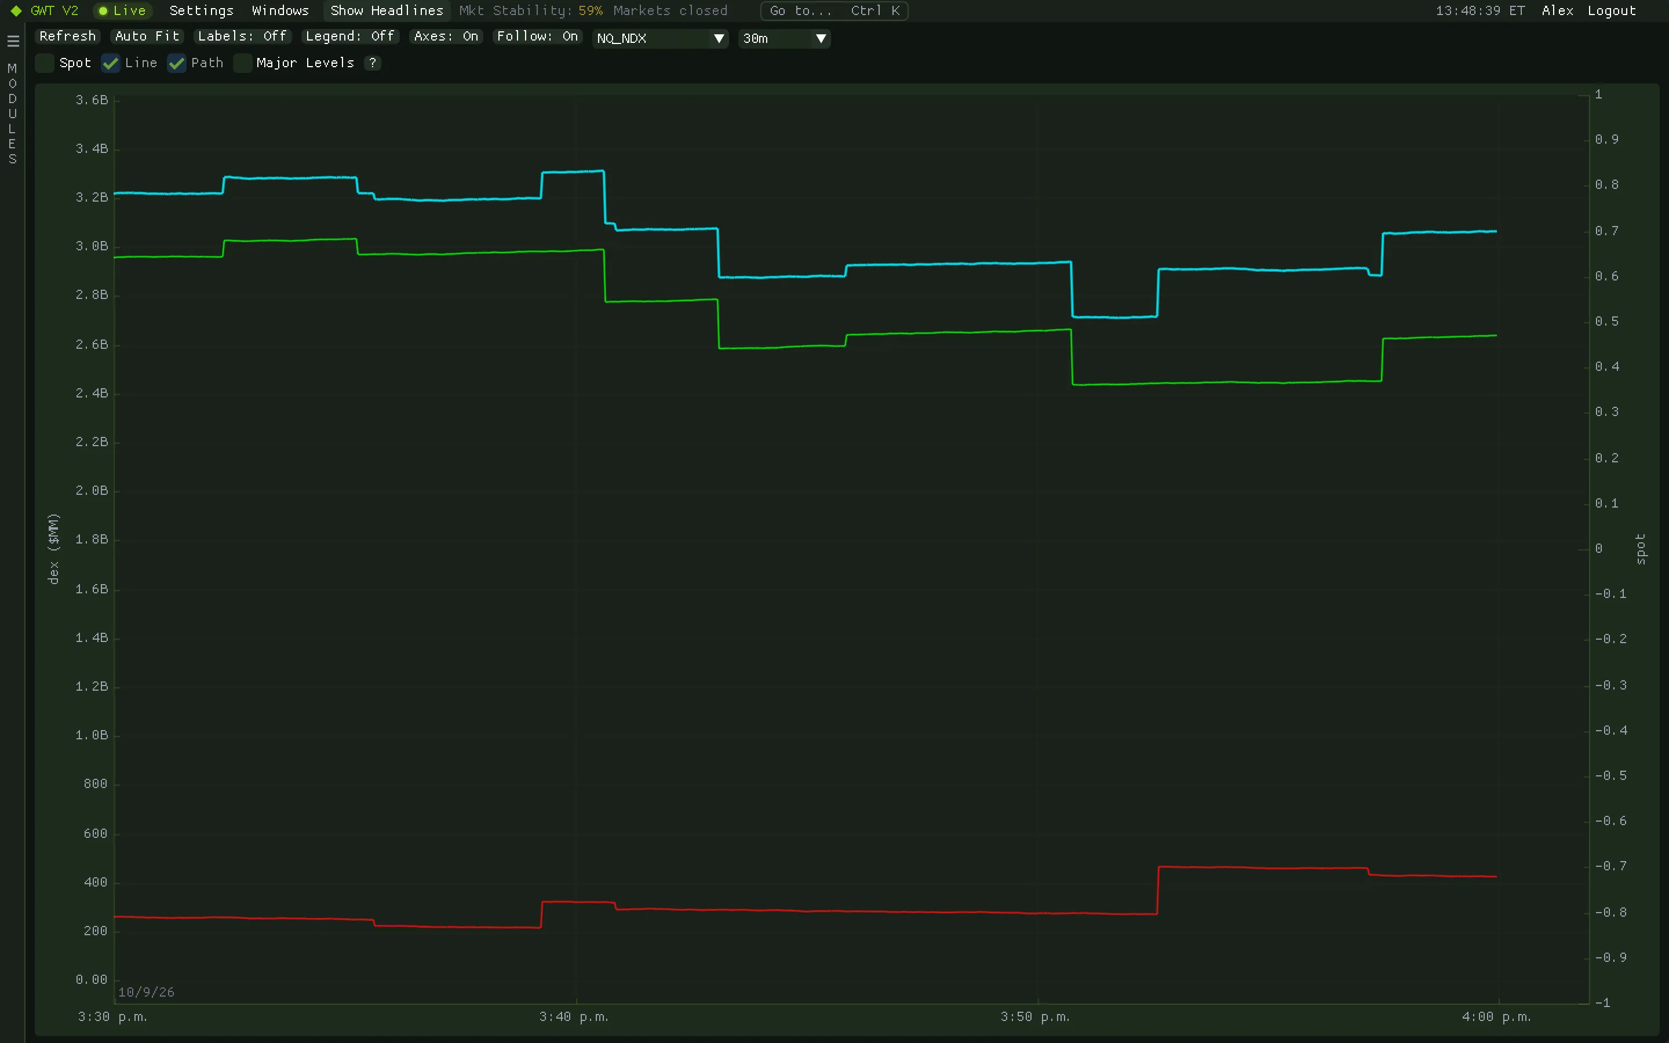Enable the Spot checkbox
This screenshot has height=1043, width=1669.
tap(45, 63)
